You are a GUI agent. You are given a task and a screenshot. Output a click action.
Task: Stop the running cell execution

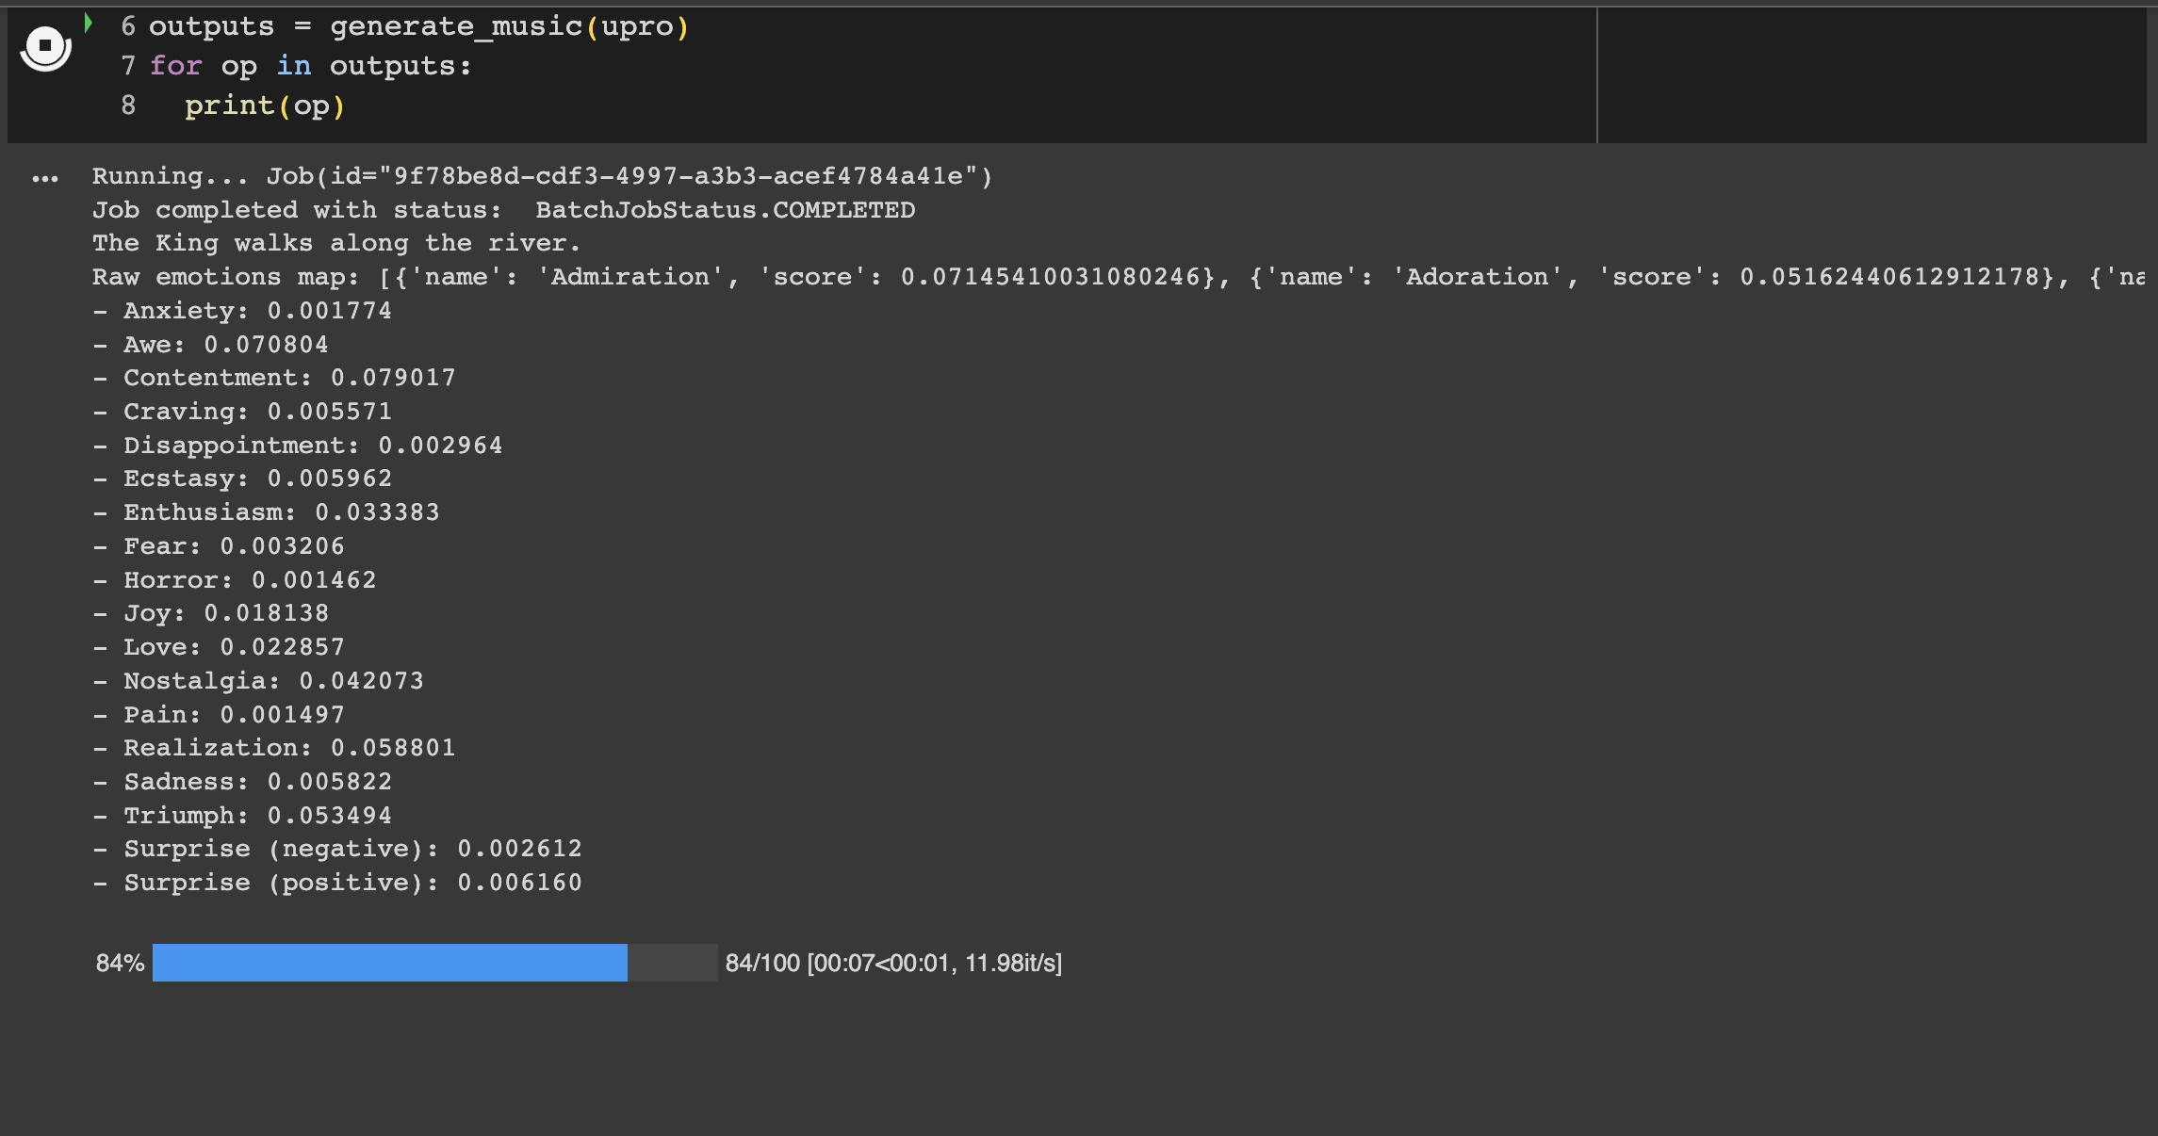pyautogui.click(x=44, y=45)
